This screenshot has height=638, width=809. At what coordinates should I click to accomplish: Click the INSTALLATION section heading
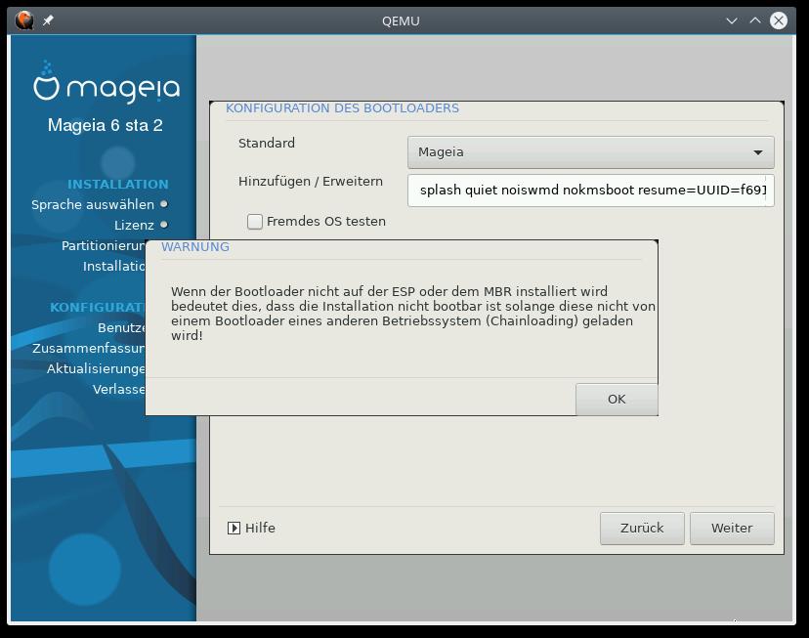point(118,184)
